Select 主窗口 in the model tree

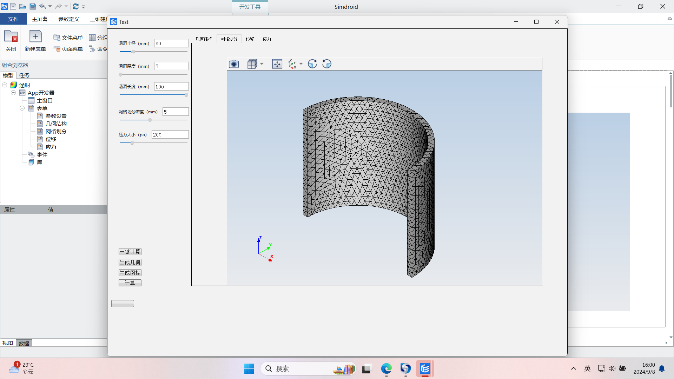[45, 100]
